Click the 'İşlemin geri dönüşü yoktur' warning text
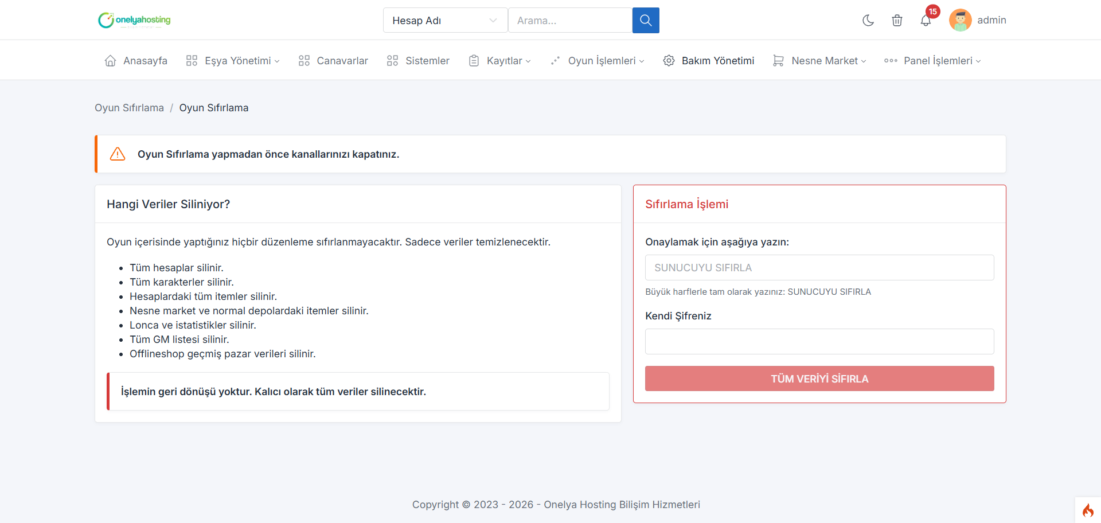This screenshot has width=1101, height=523. point(274,392)
